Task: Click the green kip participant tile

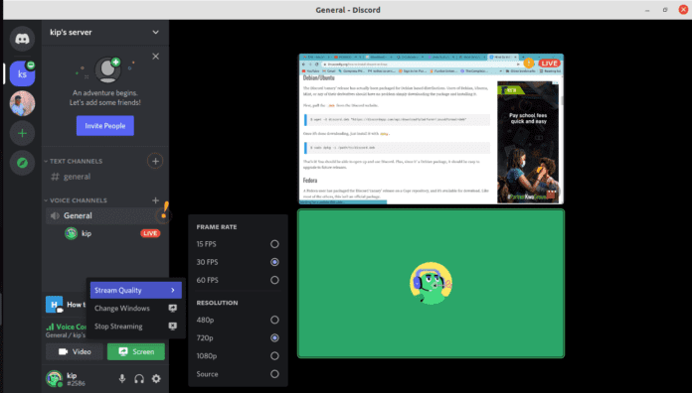Action: pos(432,283)
